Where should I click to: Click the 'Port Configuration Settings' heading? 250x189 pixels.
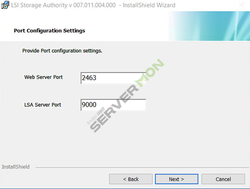pos(50,31)
